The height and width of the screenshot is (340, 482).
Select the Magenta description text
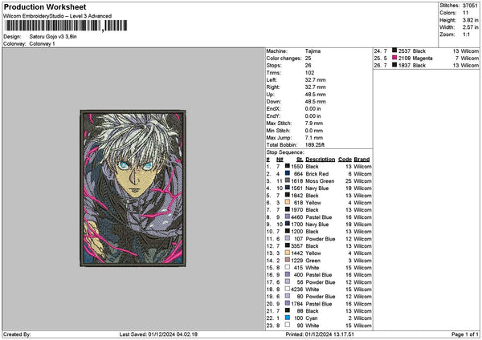(423, 59)
